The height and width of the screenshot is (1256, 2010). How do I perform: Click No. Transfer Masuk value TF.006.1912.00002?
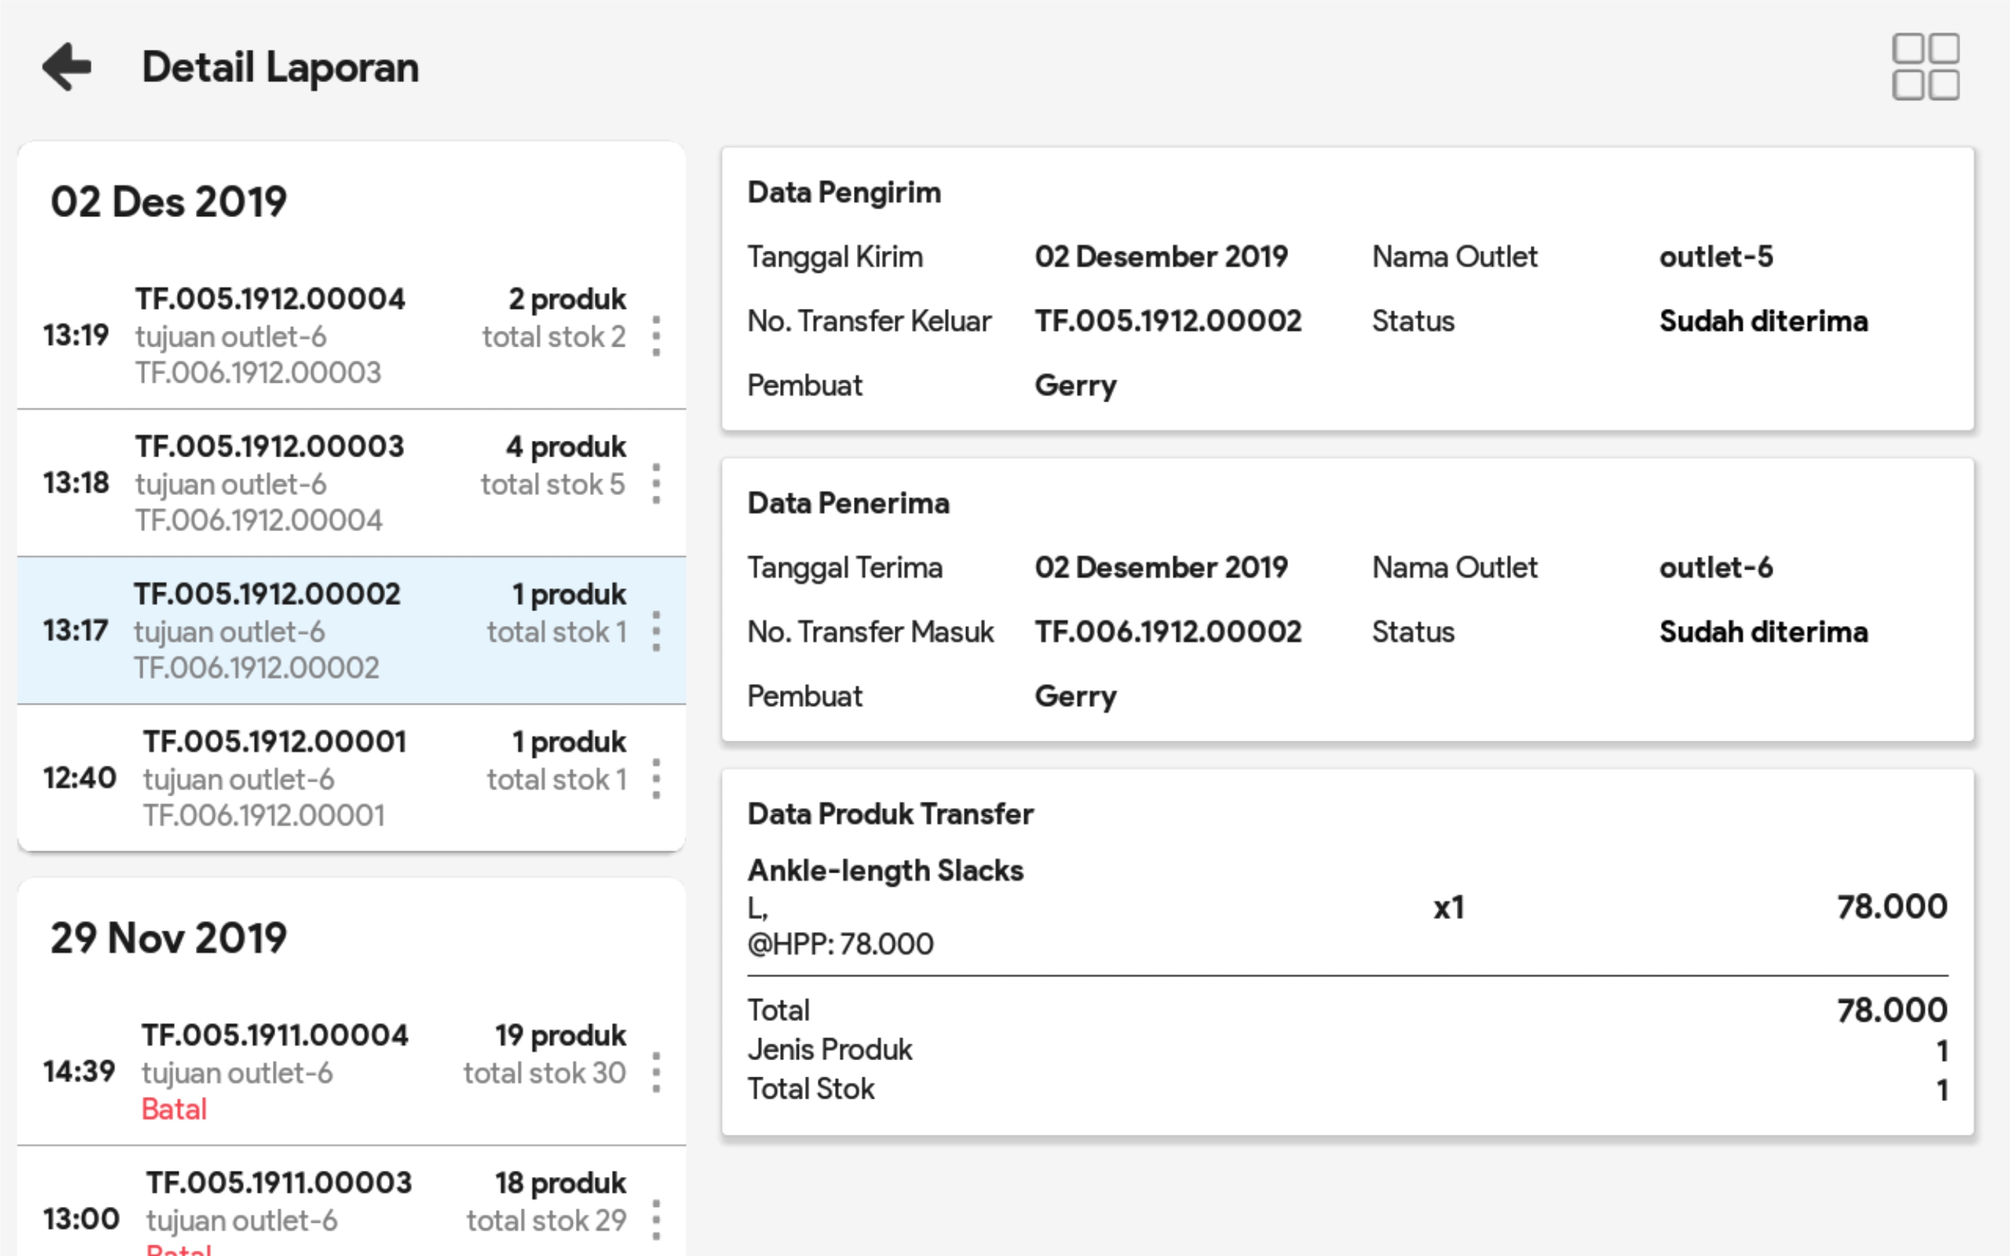pyautogui.click(x=1167, y=632)
